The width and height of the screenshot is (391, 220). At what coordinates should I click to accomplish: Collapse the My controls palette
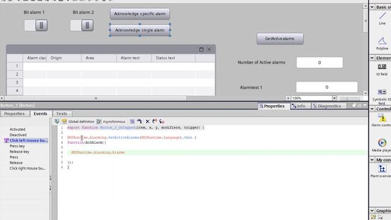point(372,159)
